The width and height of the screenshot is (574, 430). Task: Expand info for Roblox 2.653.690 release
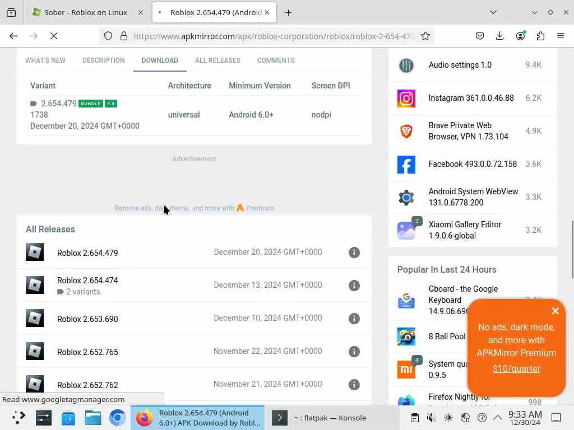pos(354,319)
